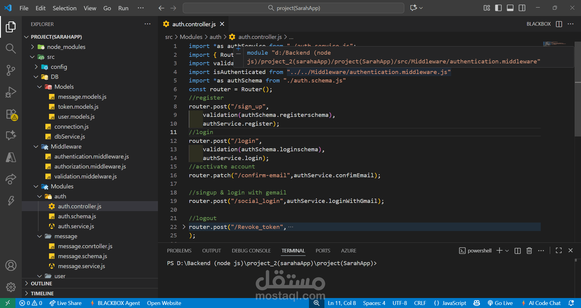Toggle the Secondary Side Bar icon
The image size is (581, 308).
tap(522, 8)
